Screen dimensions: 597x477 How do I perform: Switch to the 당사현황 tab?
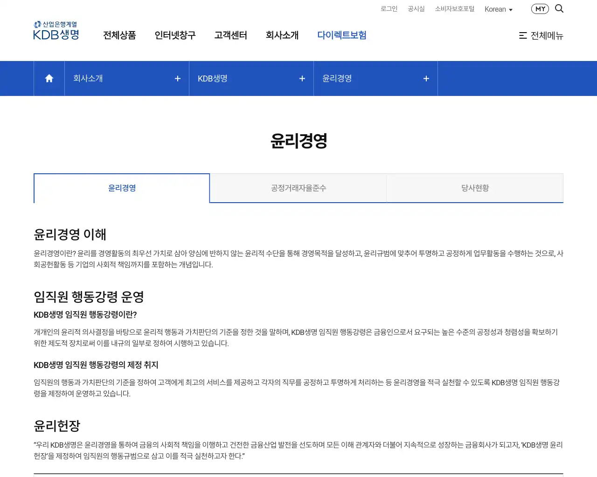475,188
